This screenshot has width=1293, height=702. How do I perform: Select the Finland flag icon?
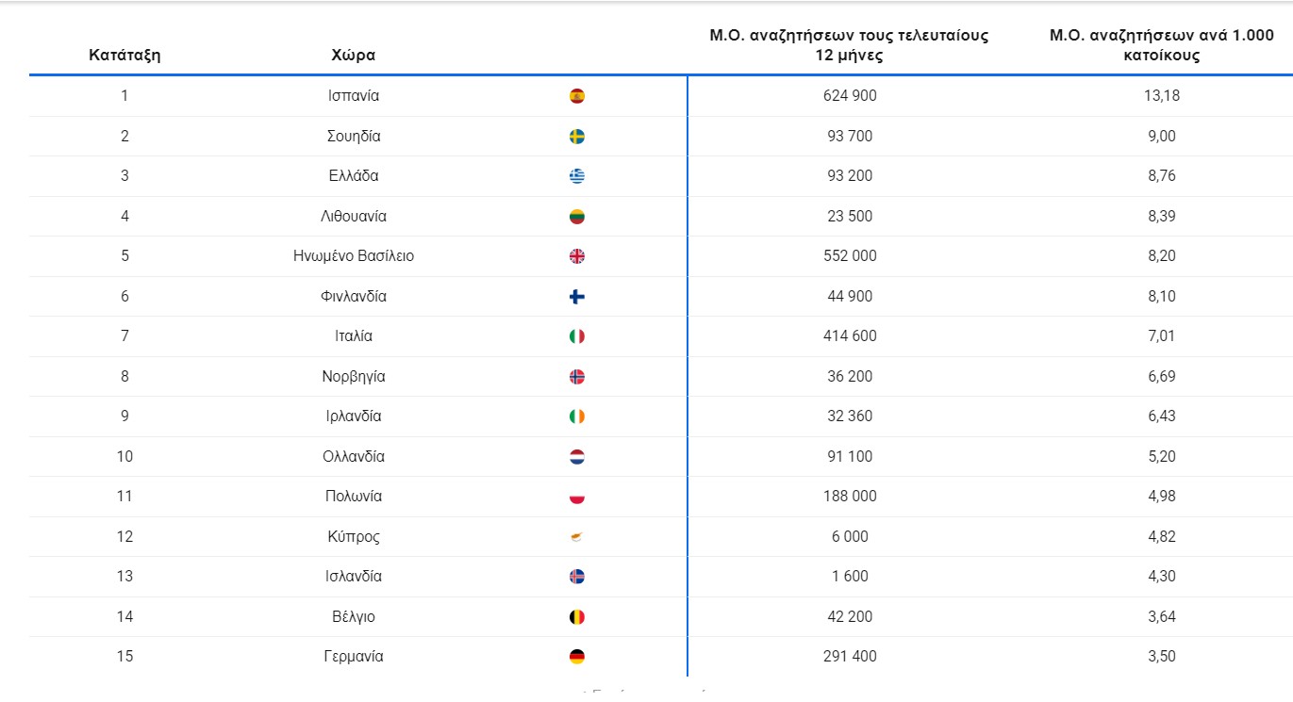tap(577, 297)
